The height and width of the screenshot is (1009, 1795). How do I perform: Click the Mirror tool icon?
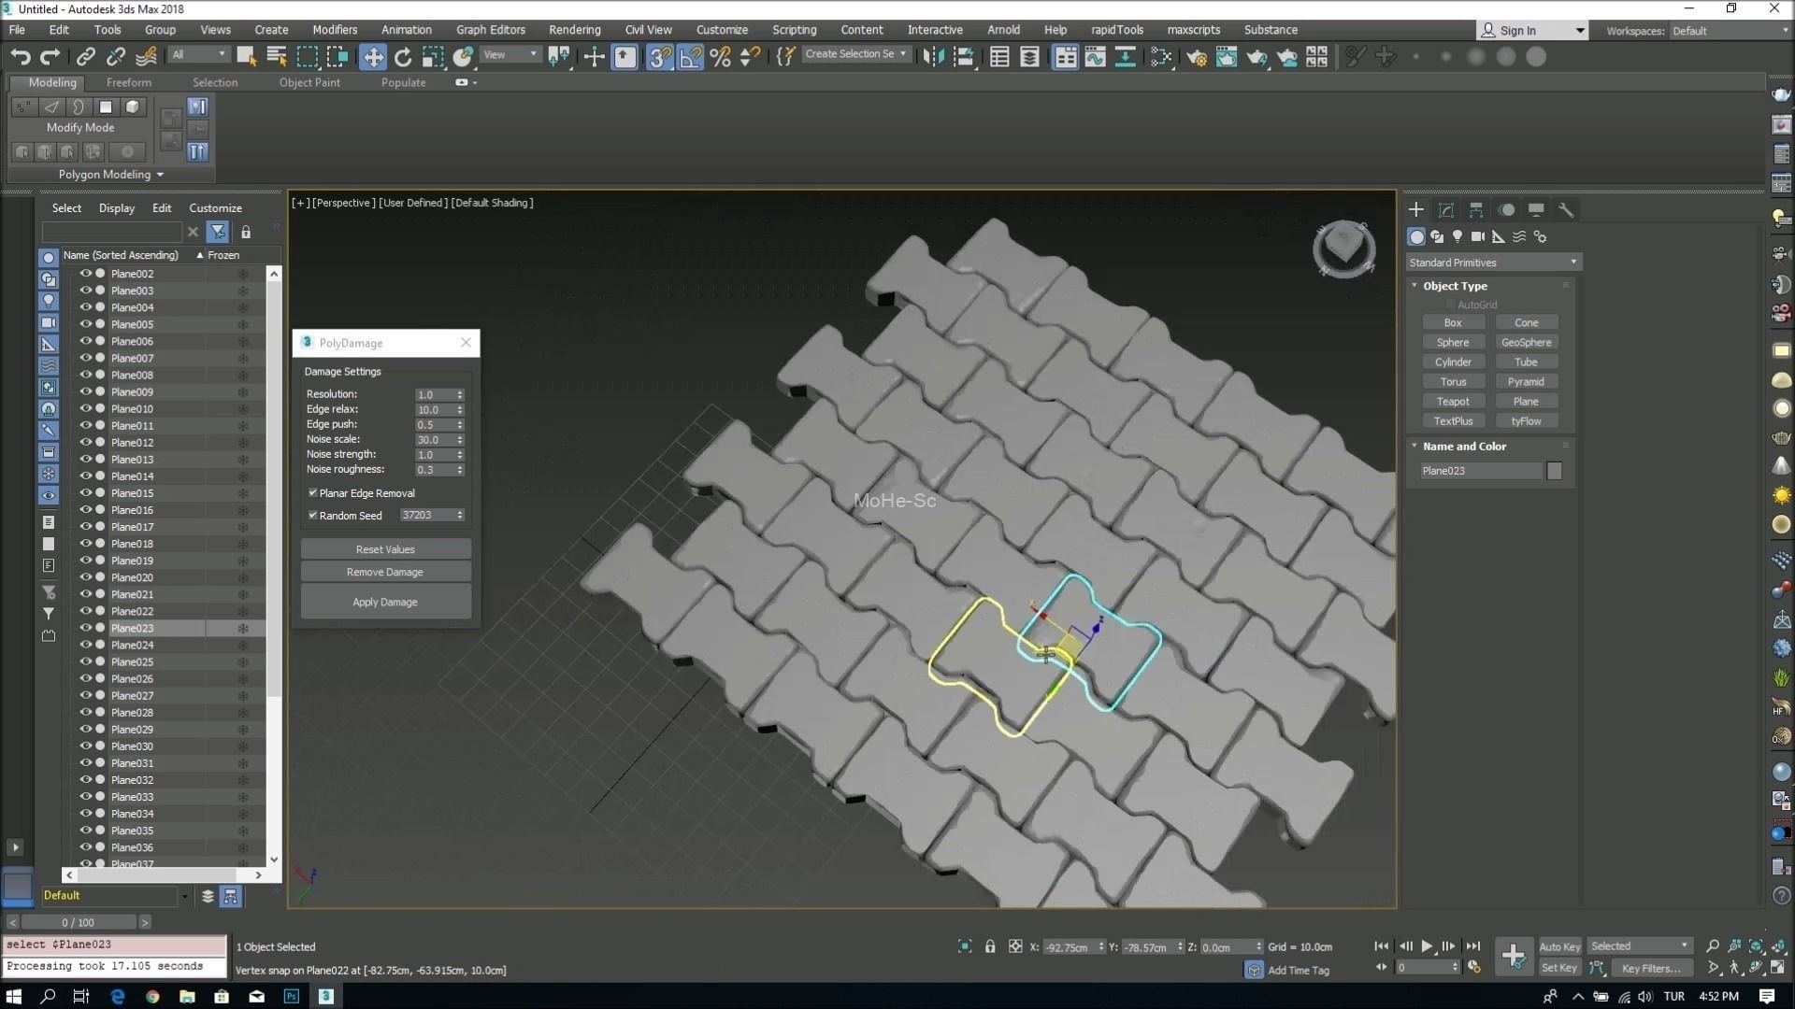pyautogui.click(x=933, y=57)
